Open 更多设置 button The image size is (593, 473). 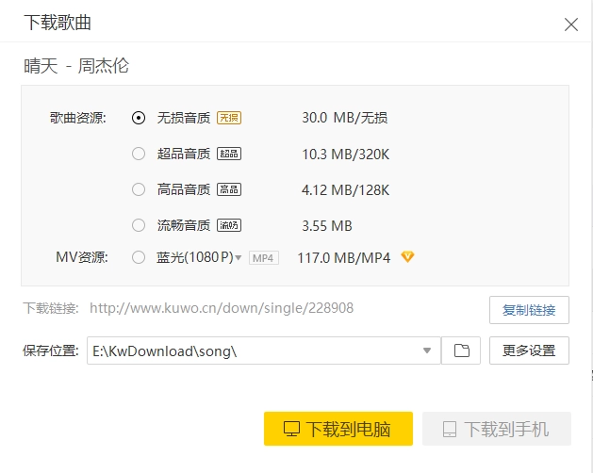[x=529, y=351]
